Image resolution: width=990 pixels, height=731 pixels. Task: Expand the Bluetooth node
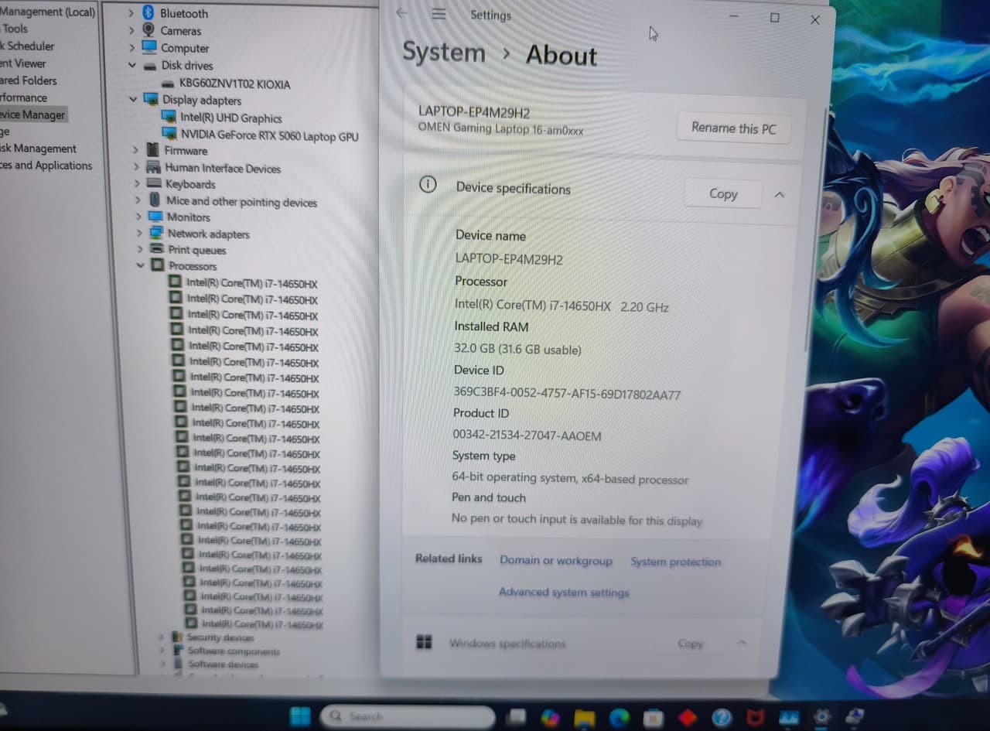pos(131,13)
